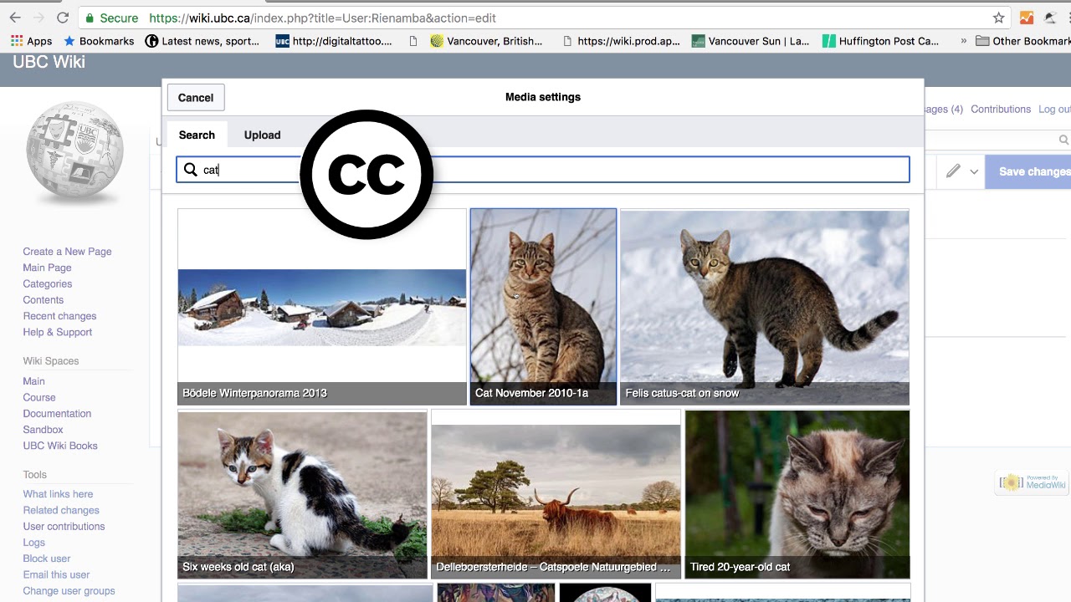Select the 'Tired 20-year-old cat' image
1071x602 pixels.
pos(797,494)
